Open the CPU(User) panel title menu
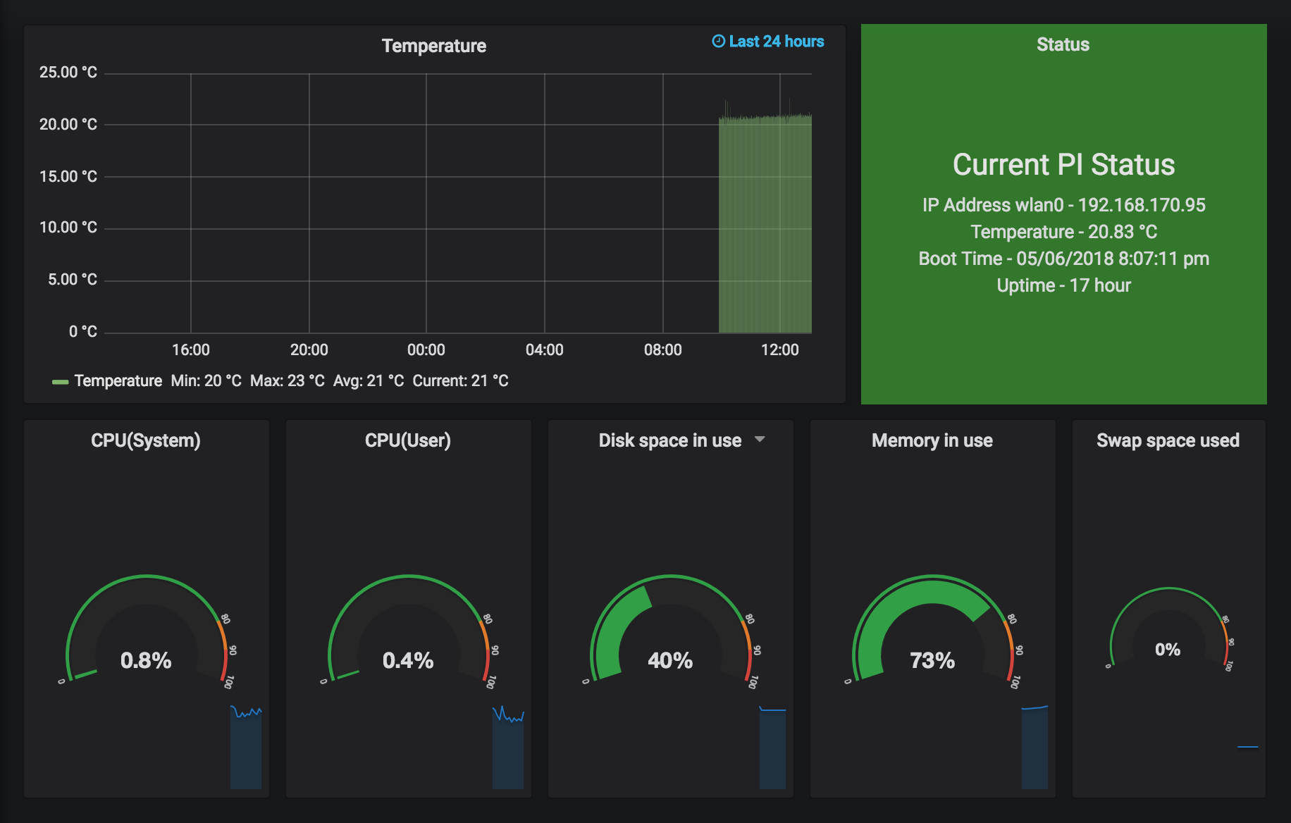Viewport: 1291px width, 823px height. pos(408,440)
